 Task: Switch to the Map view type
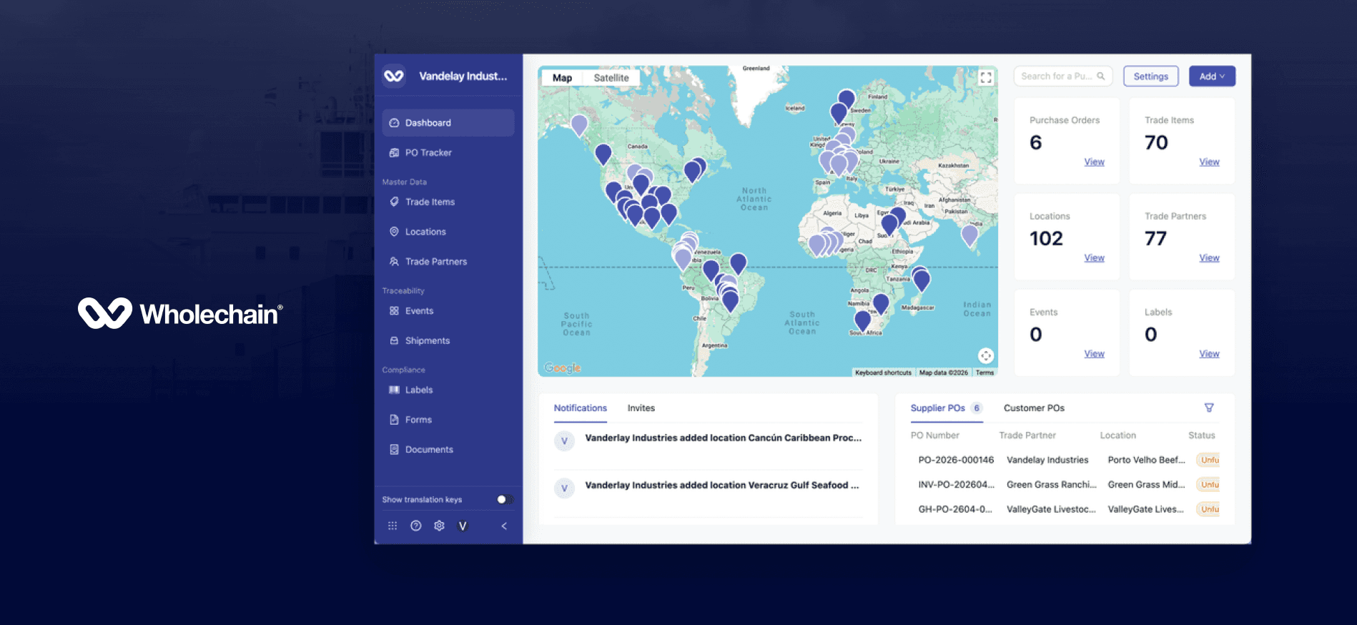pyautogui.click(x=562, y=78)
